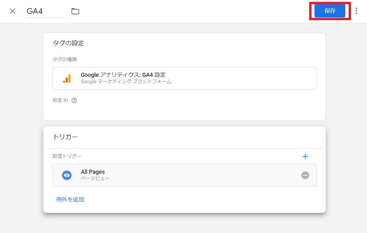The height and width of the screenshot is (233, 367).
Task: Open the three-dot more options menu
Action: 356,11
